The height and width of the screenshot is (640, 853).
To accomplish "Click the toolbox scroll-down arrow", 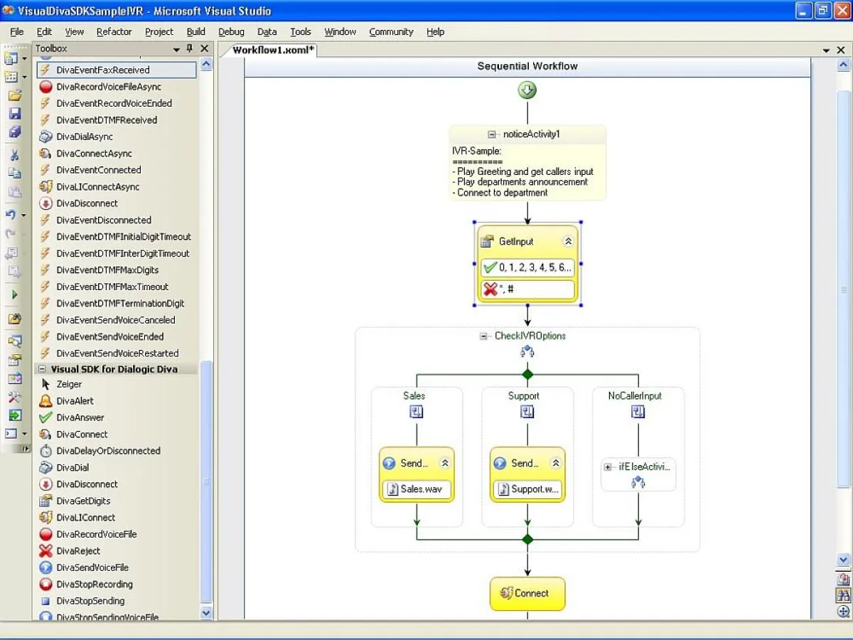I will pyautogui.click(x=206, y=612).
